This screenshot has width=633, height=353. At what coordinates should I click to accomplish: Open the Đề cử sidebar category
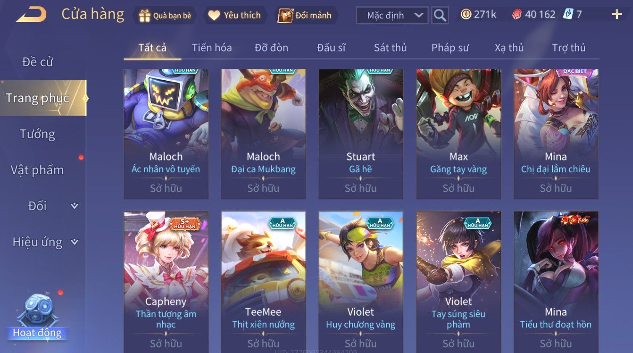pyautogui.click(x=37, y=62)
